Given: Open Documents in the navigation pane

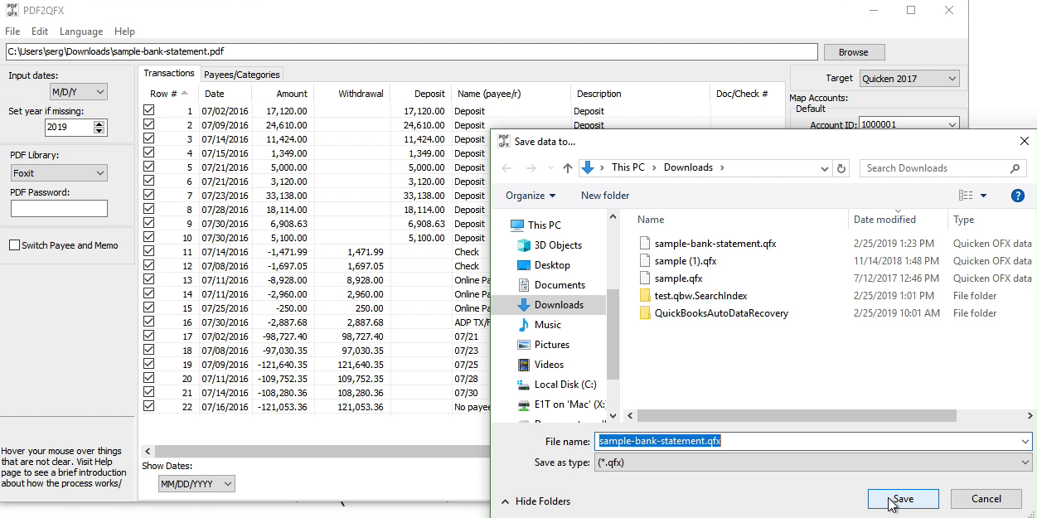Looking at the screenshot, I should 560,285.
